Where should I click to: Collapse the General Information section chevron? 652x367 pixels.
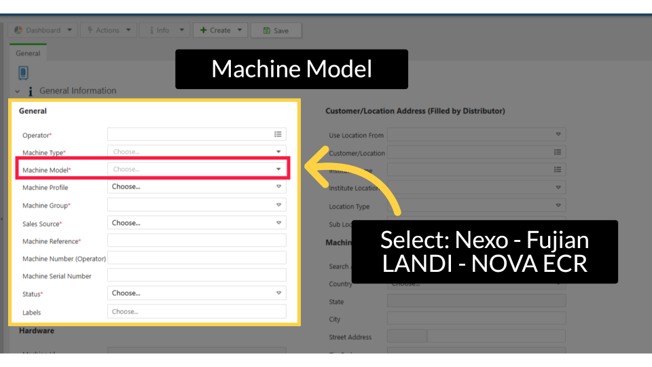[18, 91]
